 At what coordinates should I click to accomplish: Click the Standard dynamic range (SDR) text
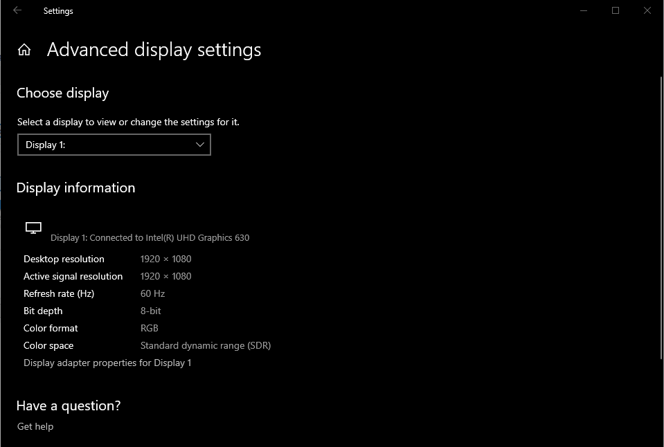(206, 345)
